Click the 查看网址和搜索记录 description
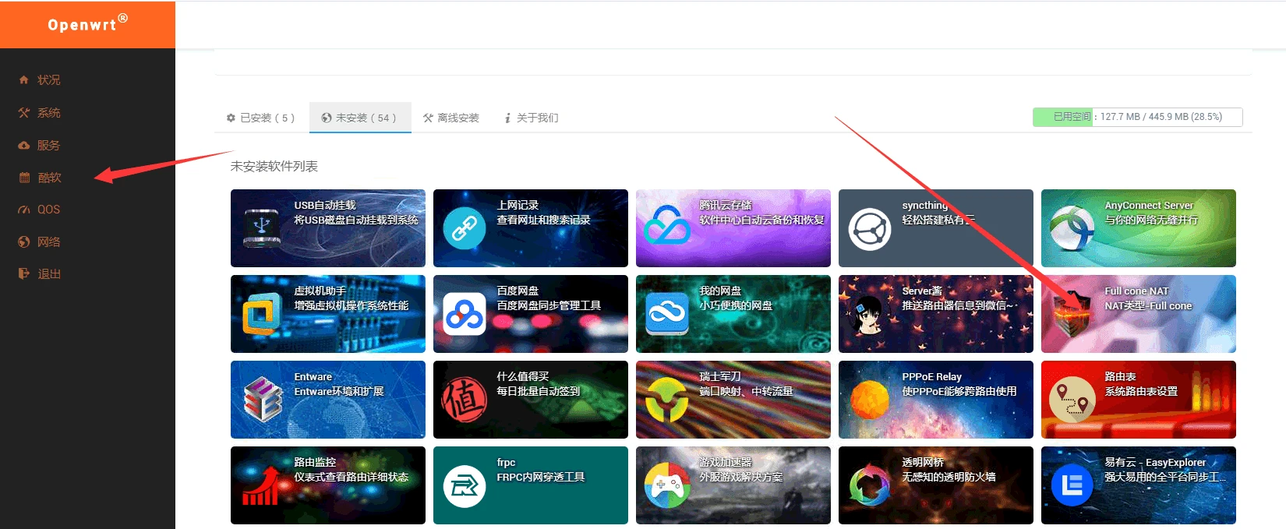 pos(544,220)
